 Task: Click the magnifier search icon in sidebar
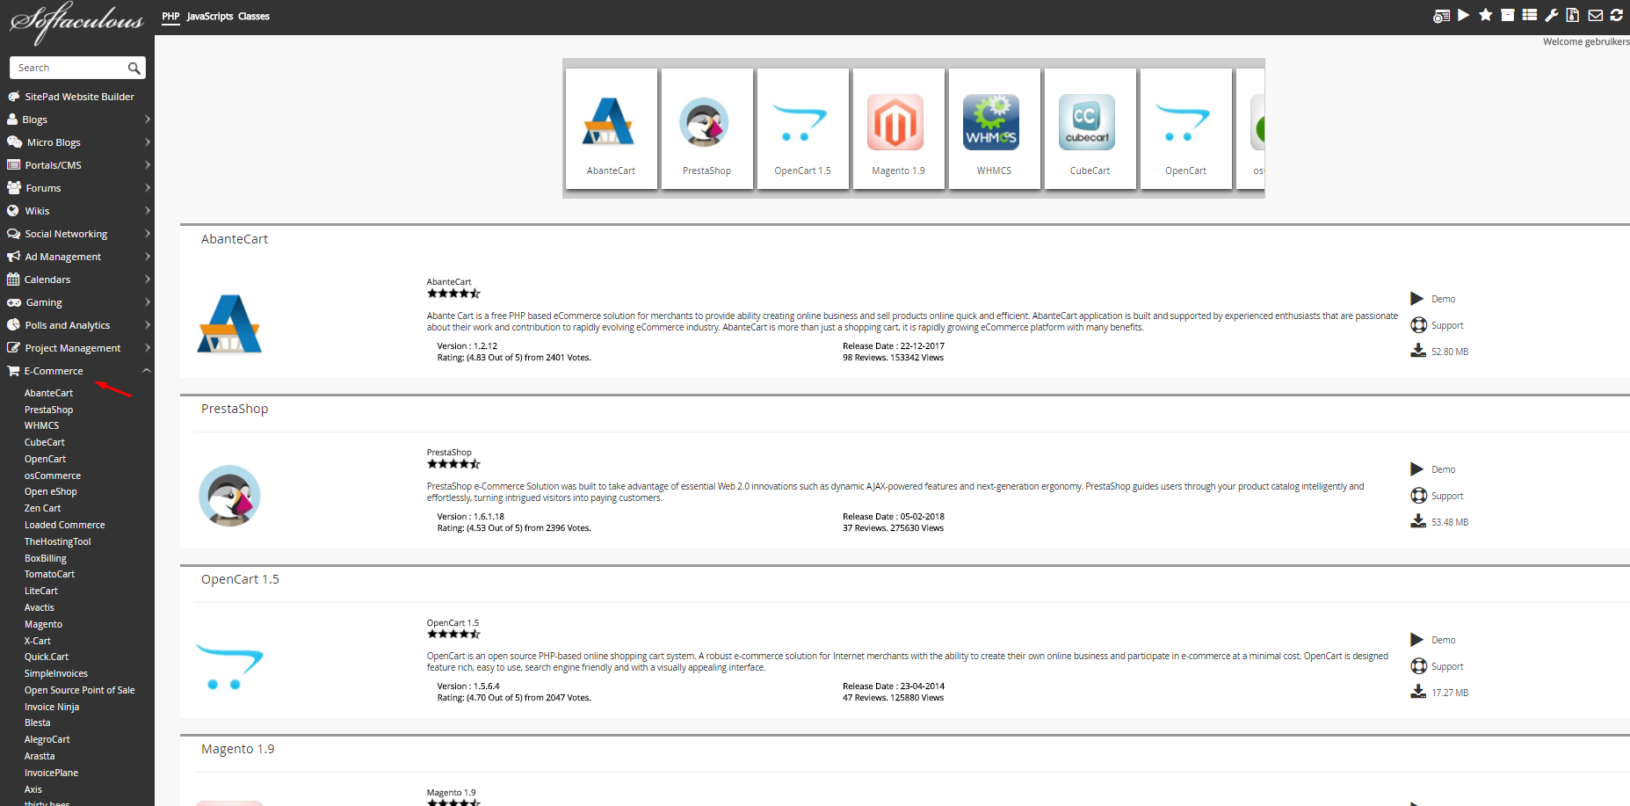[134, 68]
